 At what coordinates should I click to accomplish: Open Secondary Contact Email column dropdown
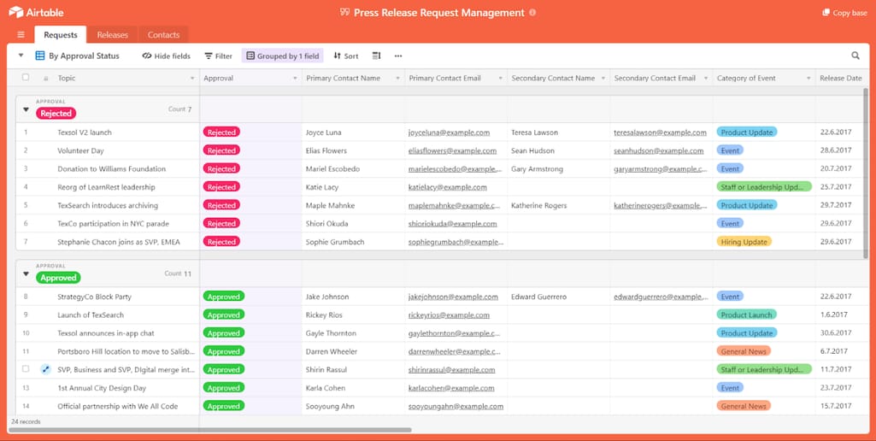[x=706, y=79]
